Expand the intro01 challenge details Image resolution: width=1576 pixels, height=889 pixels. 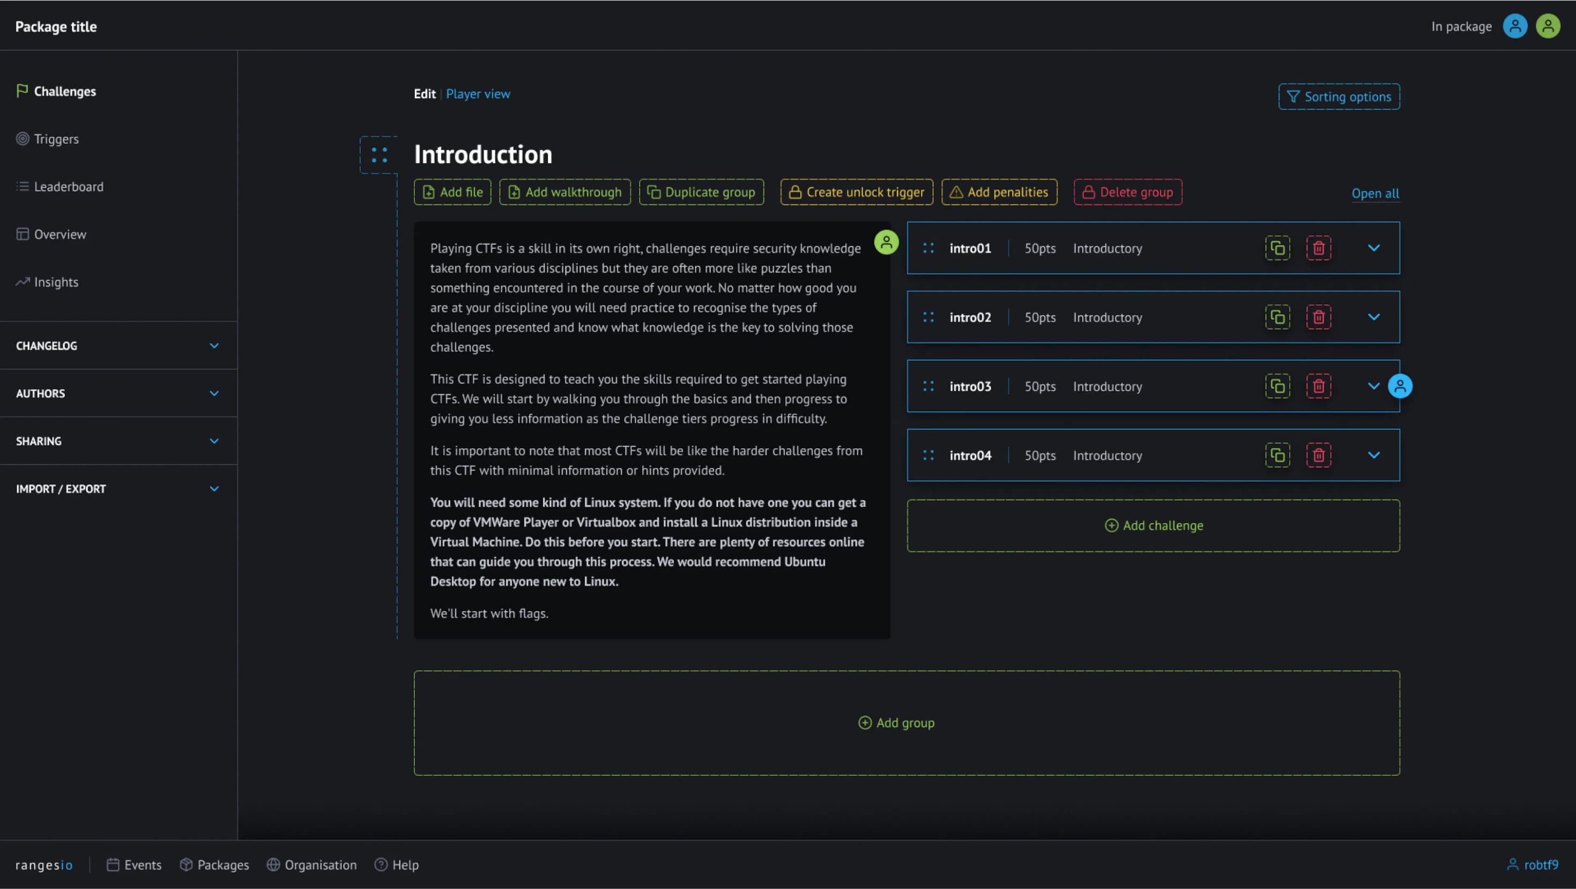[1374, 248]
